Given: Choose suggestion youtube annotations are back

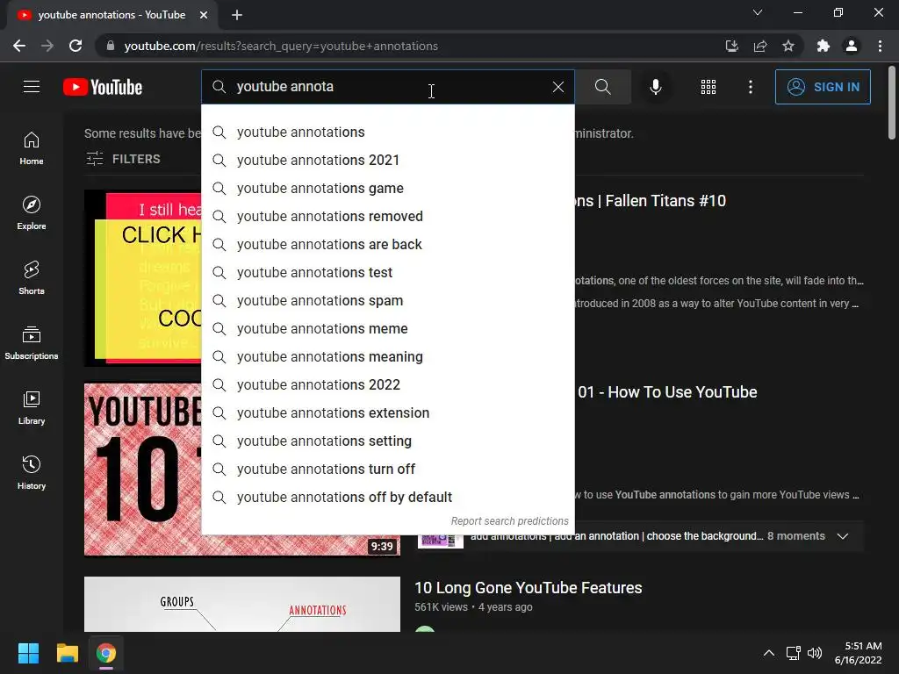Looking at the screenshot, I should pos(387,244).
